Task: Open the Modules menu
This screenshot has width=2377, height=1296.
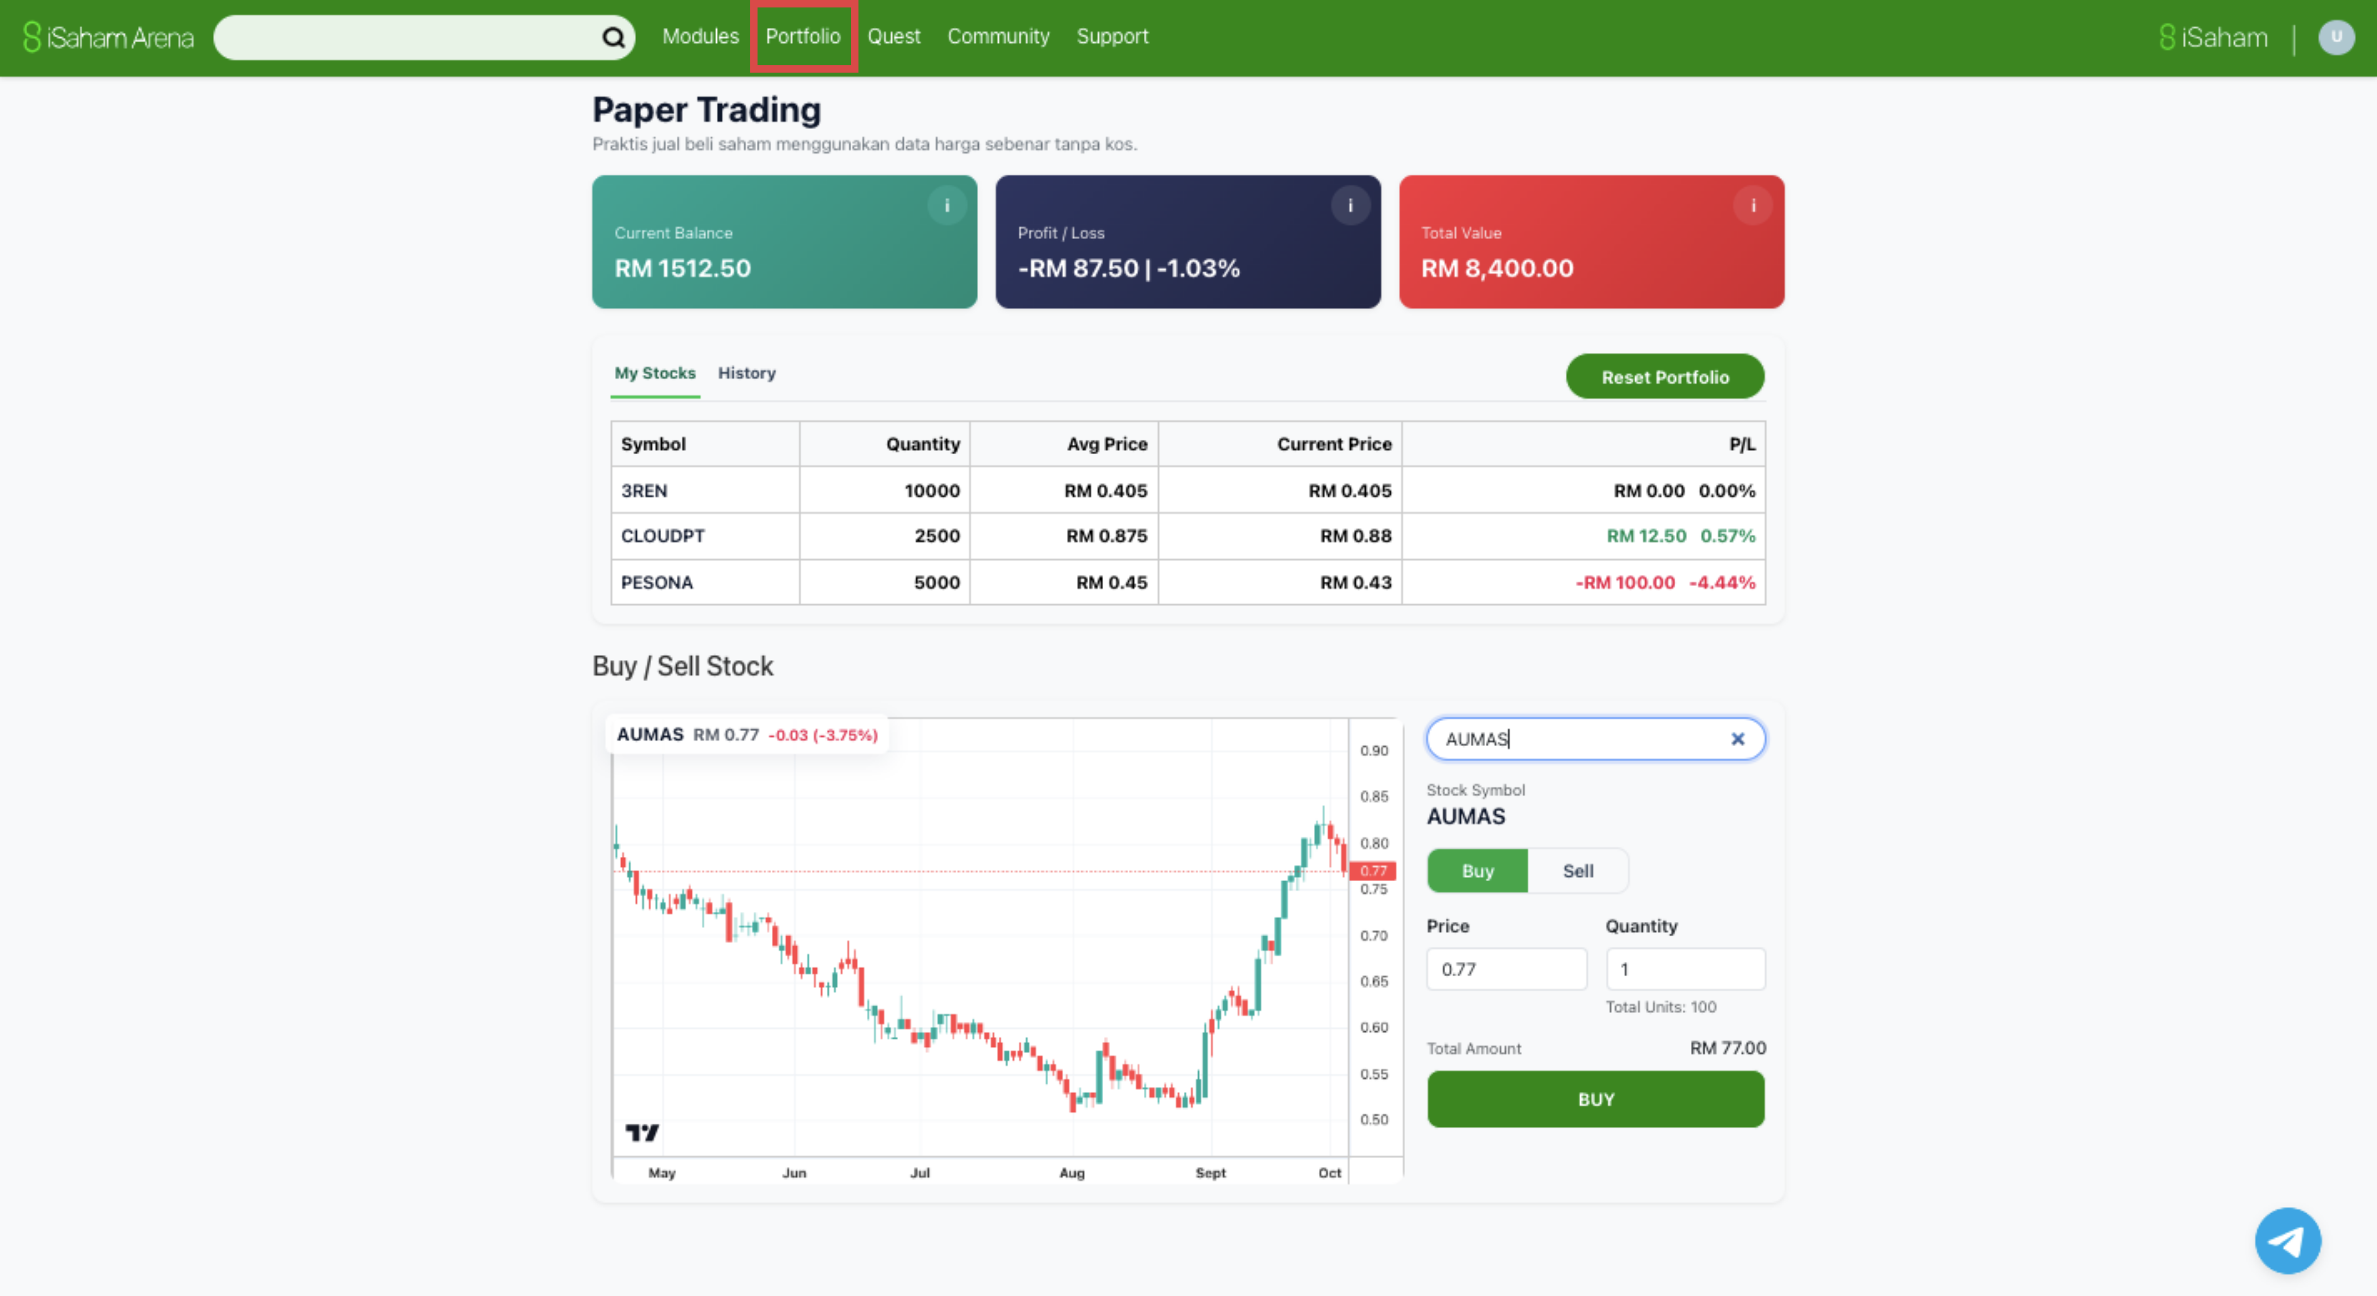Action: tap(700, 37)
